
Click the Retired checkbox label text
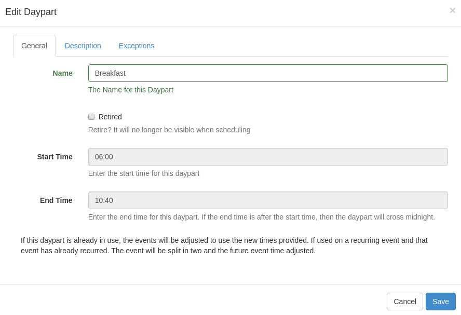pos(110,117)
